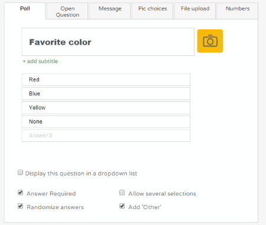Click the Blue answer field
Image resolution: width=266 pixels, height=225 pixels.
point(106,94)
